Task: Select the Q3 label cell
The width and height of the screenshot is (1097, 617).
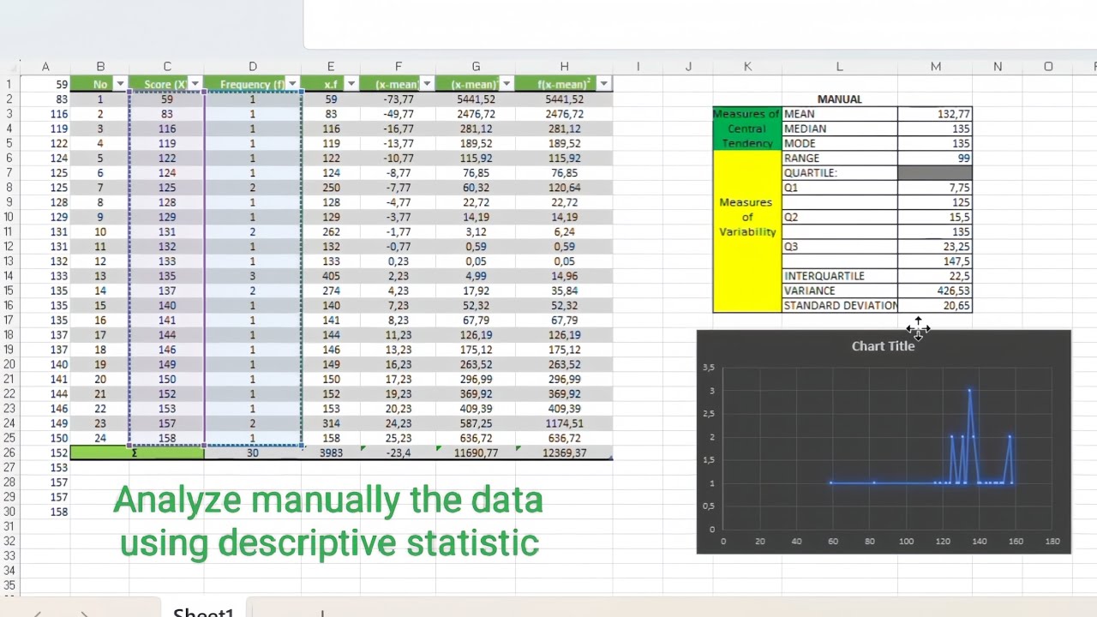Action: pos(839,246)
